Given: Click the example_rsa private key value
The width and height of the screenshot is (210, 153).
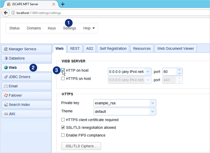Looking at the screenshot, I should tap(105, 103).
